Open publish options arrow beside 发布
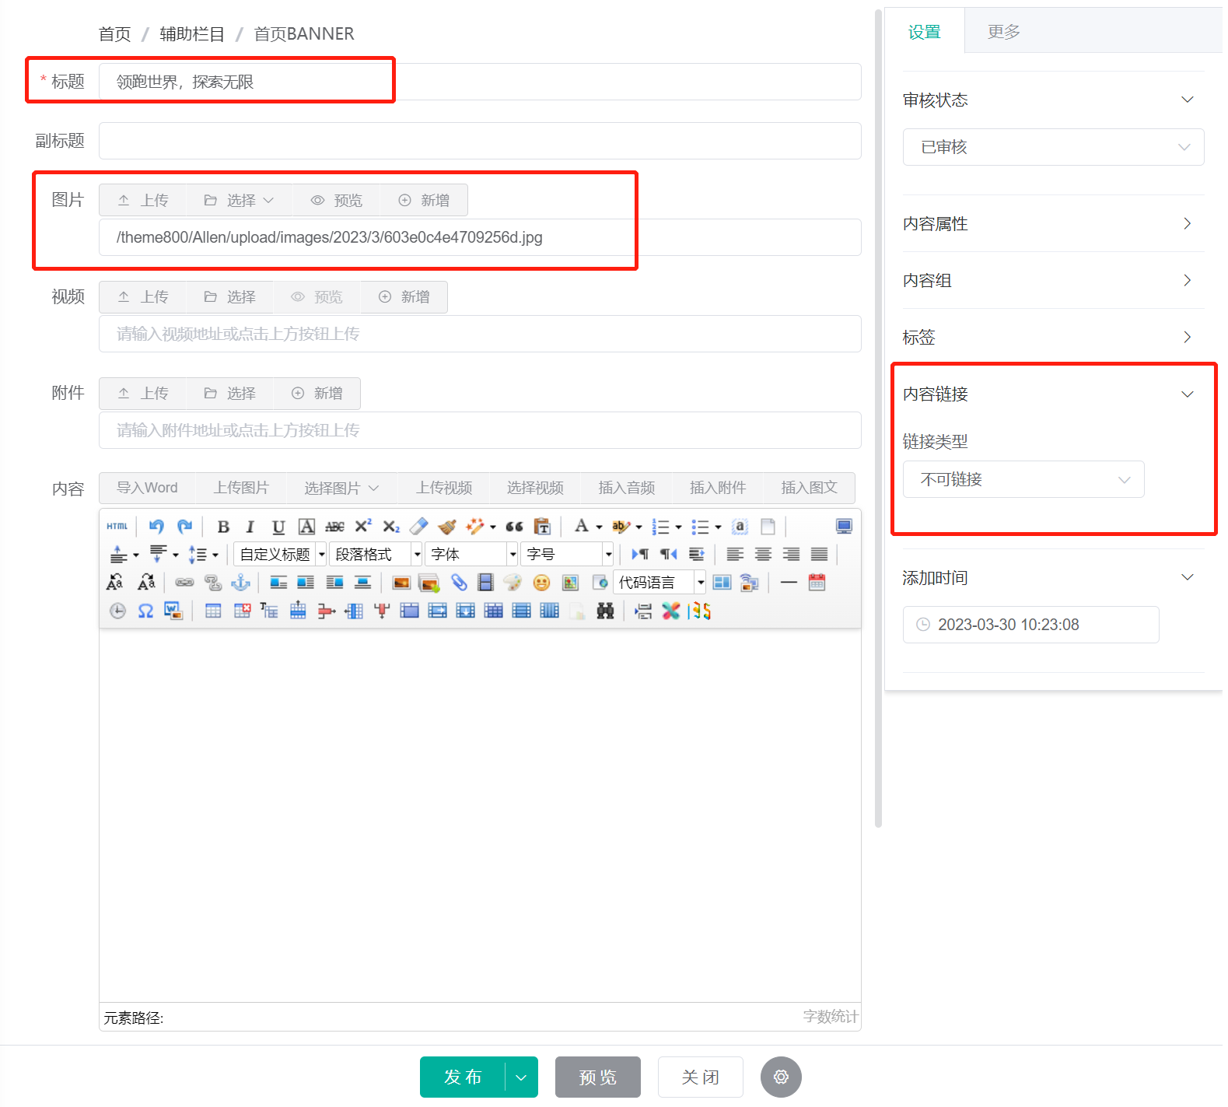1228x1107 pixels. pyautogui.click(x=521, y=1077)
